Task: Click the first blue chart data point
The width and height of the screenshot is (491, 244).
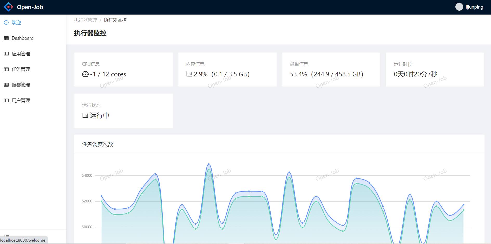Action: (102, 196)
